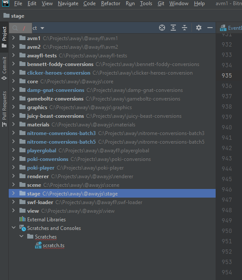Select the materials folder row
Screen dimensions: 242x280
click(112, 124)
